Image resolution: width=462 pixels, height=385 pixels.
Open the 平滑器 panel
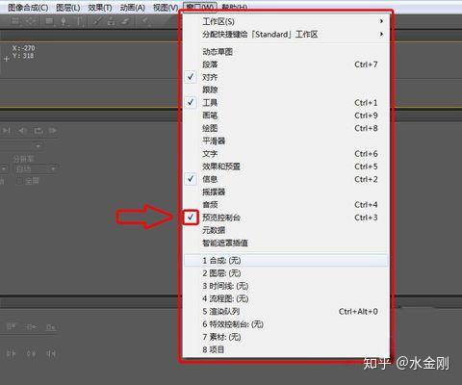(286, 141)
